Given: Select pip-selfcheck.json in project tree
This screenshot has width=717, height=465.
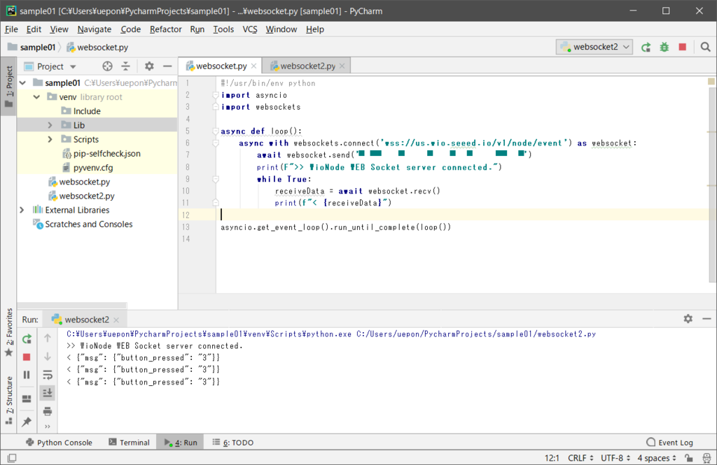Looking at the screenshot, I should click(x=106, y=153).
